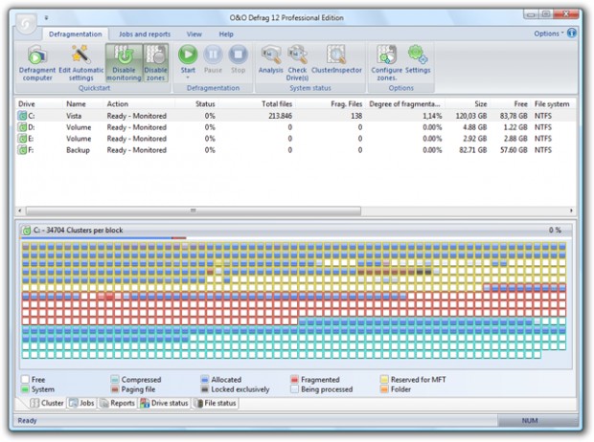Viewport: 594px width, 442px height.
Task: Open the Help ribbon tab
Action: [x=226, y=34]
